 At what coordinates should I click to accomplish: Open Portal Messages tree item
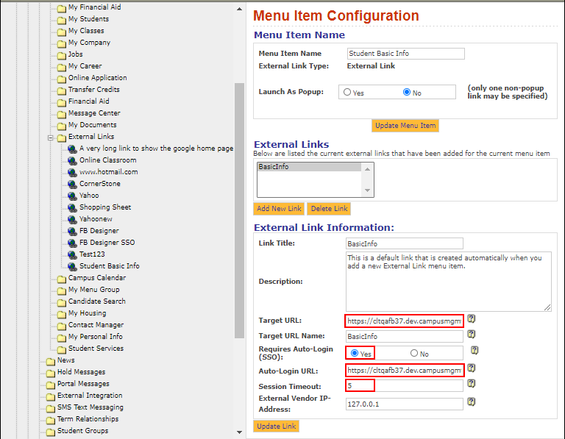[83, 384]
